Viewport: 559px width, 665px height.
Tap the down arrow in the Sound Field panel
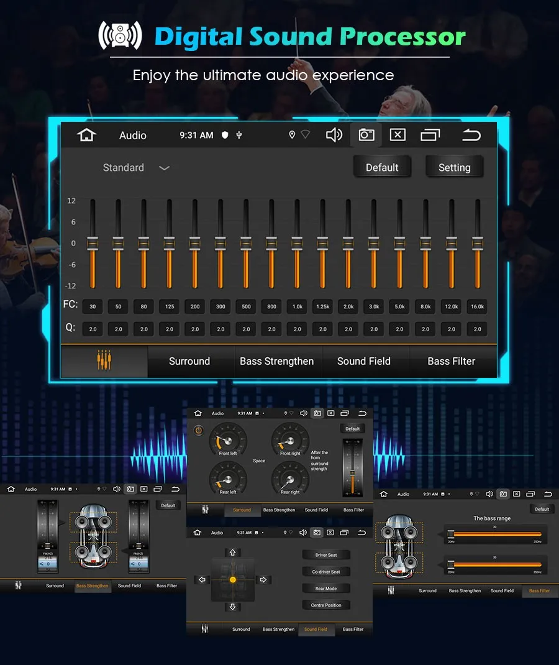coord(233,607)
